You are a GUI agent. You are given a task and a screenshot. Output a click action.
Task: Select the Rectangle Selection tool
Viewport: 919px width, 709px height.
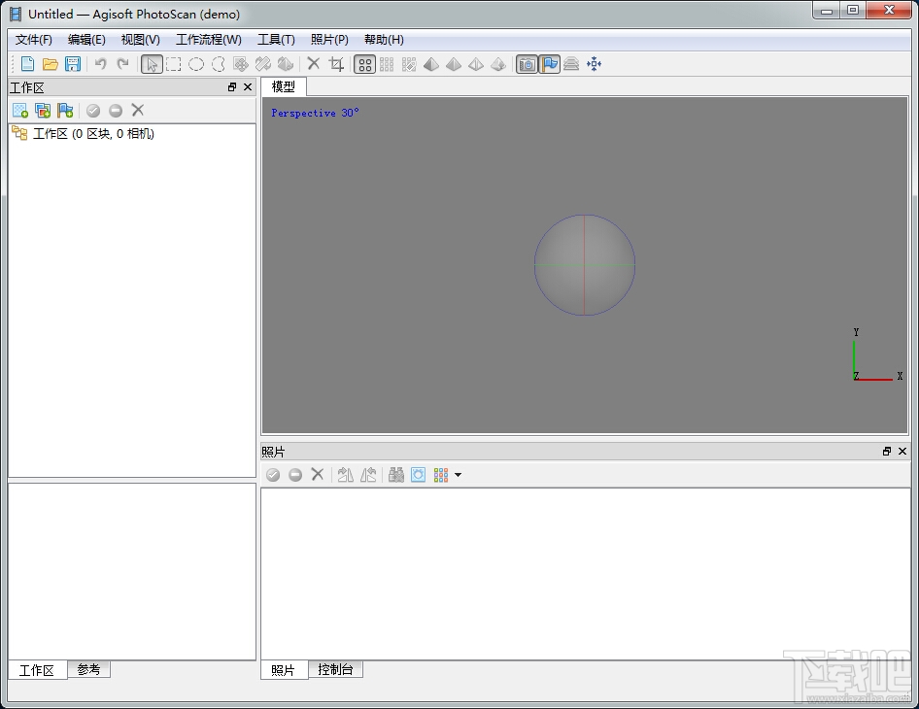pyautogui.click(x=174, y=64)
